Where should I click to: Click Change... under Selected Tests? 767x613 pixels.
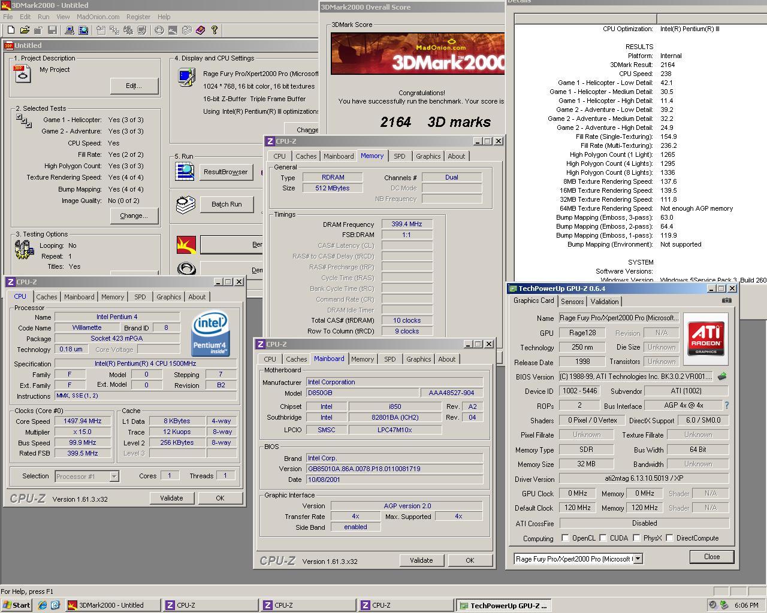[x=134, y=216]
